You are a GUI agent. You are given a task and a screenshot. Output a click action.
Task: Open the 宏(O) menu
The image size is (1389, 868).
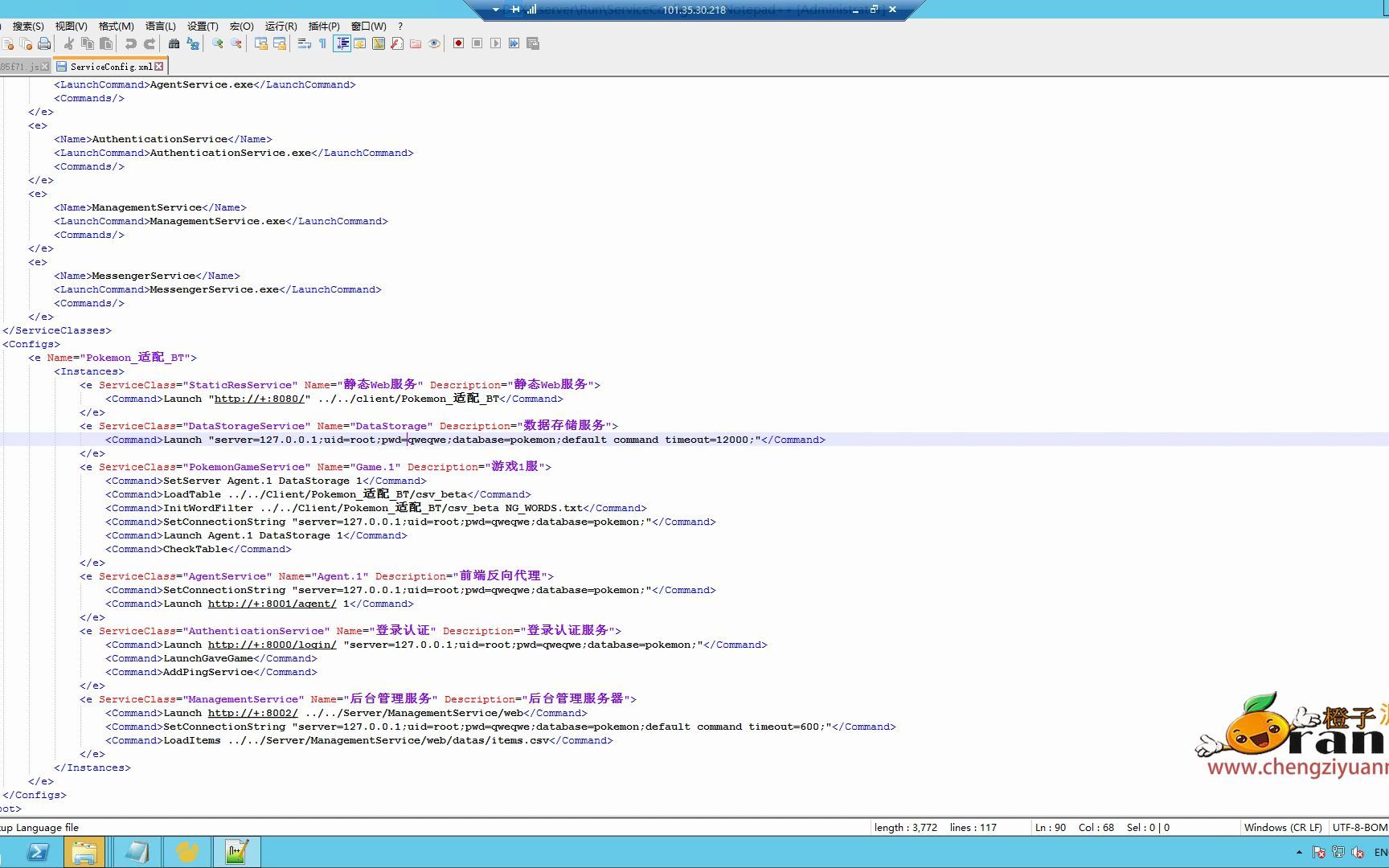[241, 27]
